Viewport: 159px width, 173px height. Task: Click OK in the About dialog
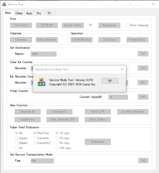click(110, 81)
